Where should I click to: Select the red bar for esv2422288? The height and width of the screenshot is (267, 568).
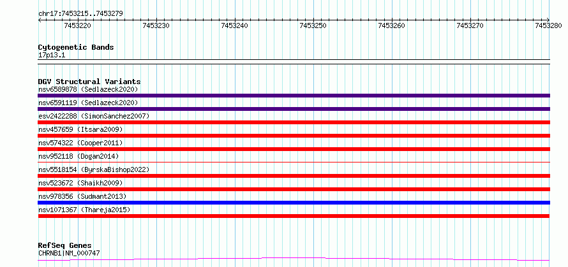[294, 122]
